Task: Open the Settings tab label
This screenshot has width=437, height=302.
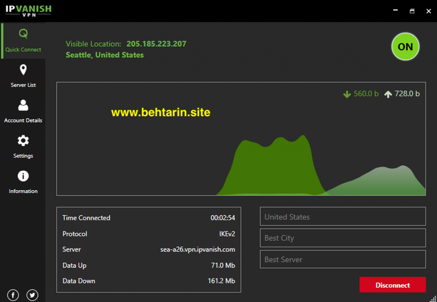Action: [23, 156]
